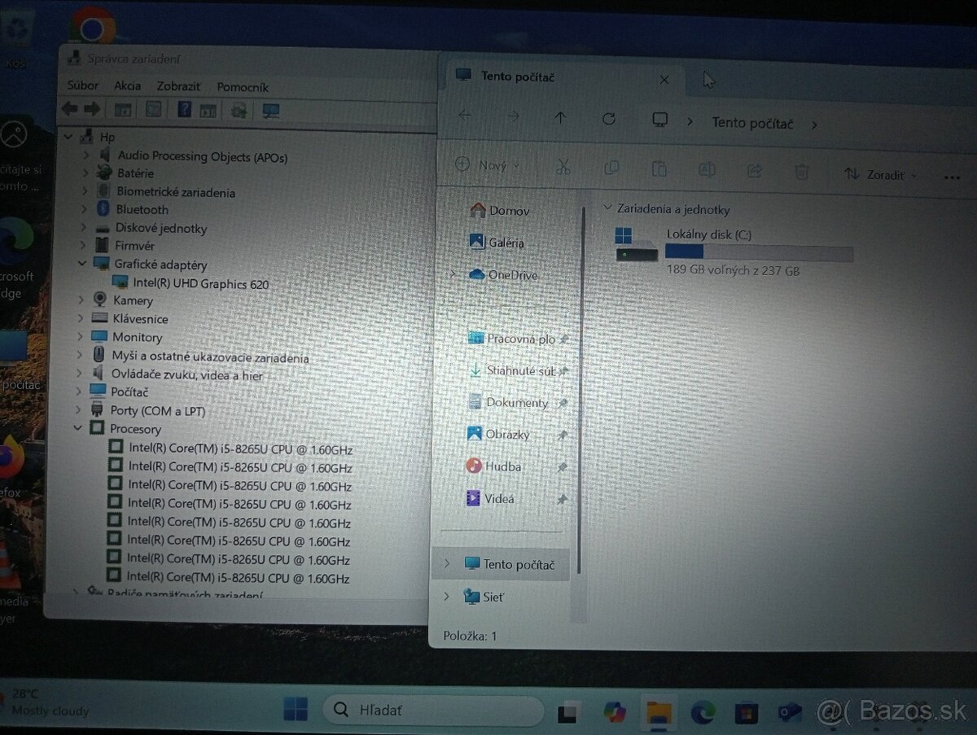
Task: Click scan for hardware changes in Device Manager
Action: [238, 111]
